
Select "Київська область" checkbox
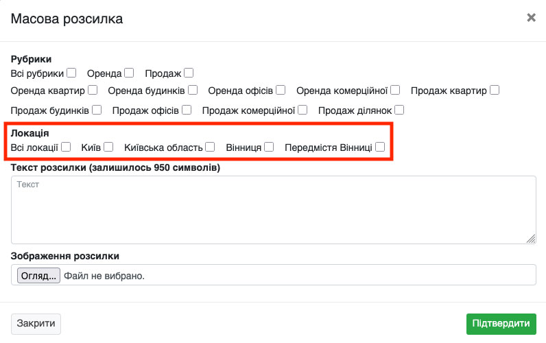tap(210, 146)
